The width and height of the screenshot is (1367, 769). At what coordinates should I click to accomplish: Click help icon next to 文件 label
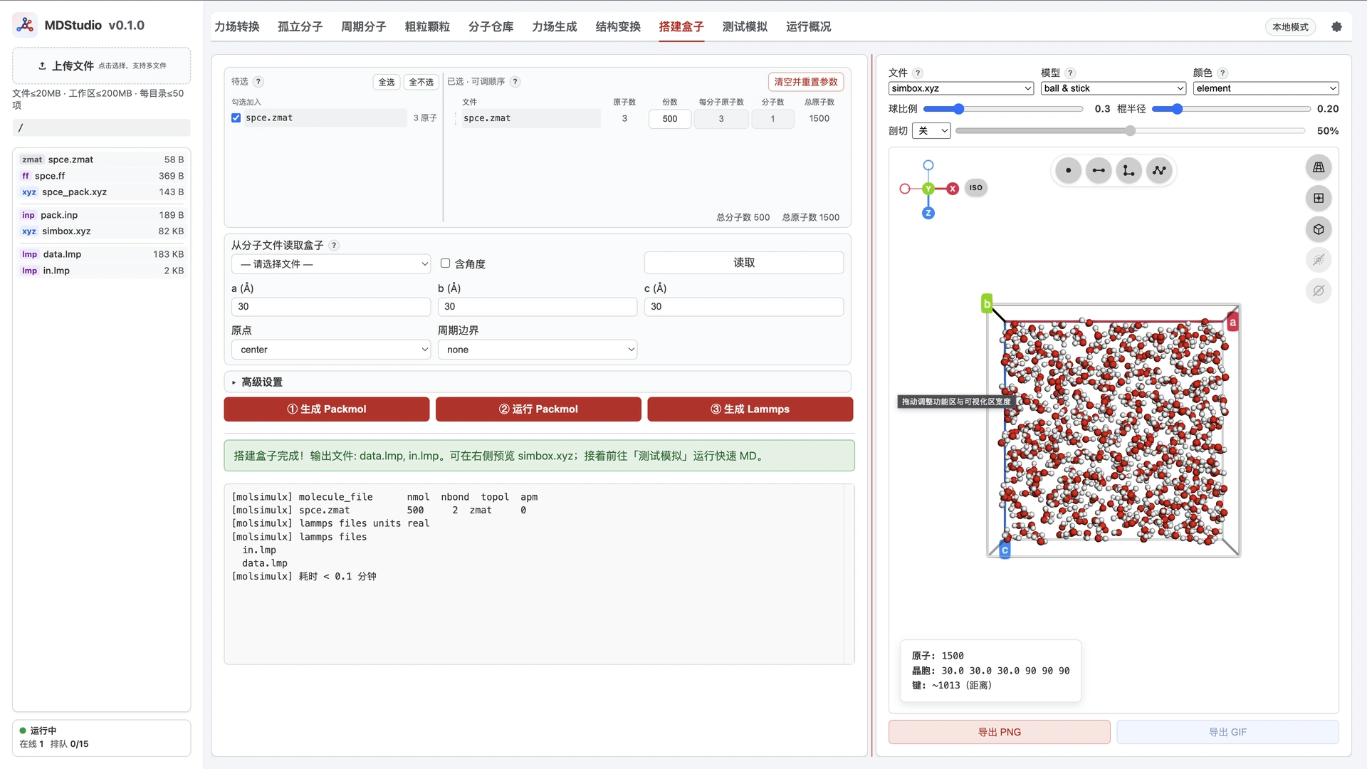coord(918,73)
